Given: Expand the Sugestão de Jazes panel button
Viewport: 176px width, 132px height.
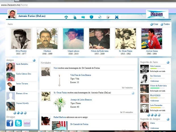Looking at the screenshot, I should [168, 62].
